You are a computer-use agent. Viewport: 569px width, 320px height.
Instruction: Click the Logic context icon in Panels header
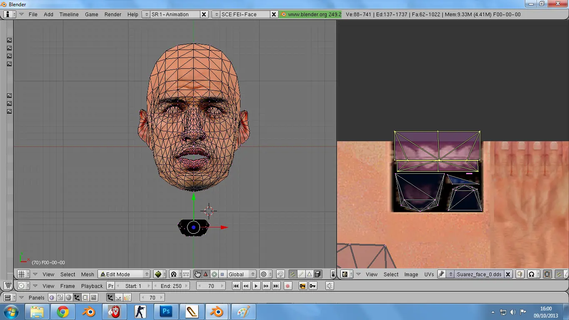click(52, 297)
